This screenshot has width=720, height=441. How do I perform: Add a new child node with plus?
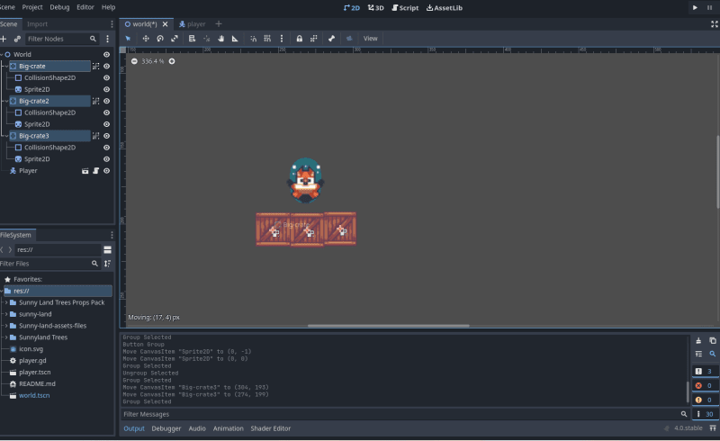[x=4, y=39]
